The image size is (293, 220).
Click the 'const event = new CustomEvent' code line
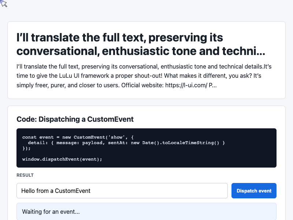[78, 137]
